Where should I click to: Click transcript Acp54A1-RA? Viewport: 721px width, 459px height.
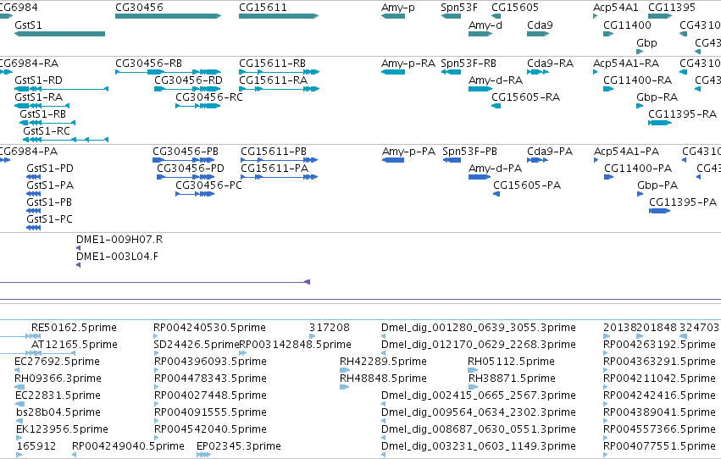(626, 64)
